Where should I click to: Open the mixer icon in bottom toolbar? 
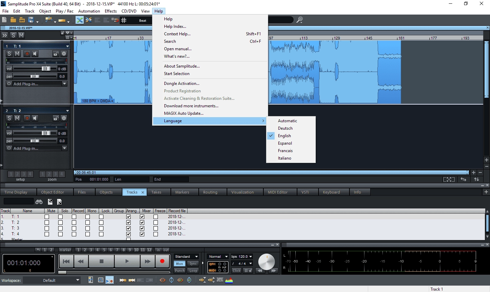(x=101, y=280)
